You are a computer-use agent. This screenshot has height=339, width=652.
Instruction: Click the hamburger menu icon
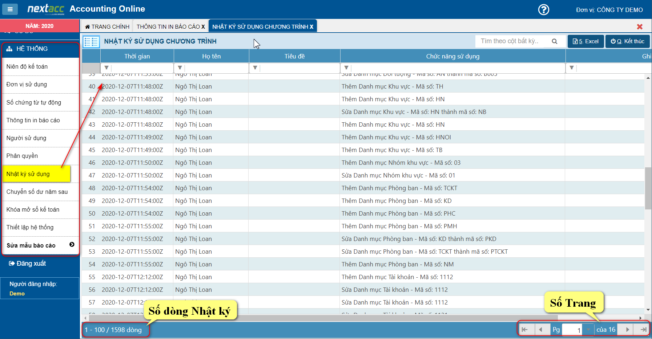point(10,9)
